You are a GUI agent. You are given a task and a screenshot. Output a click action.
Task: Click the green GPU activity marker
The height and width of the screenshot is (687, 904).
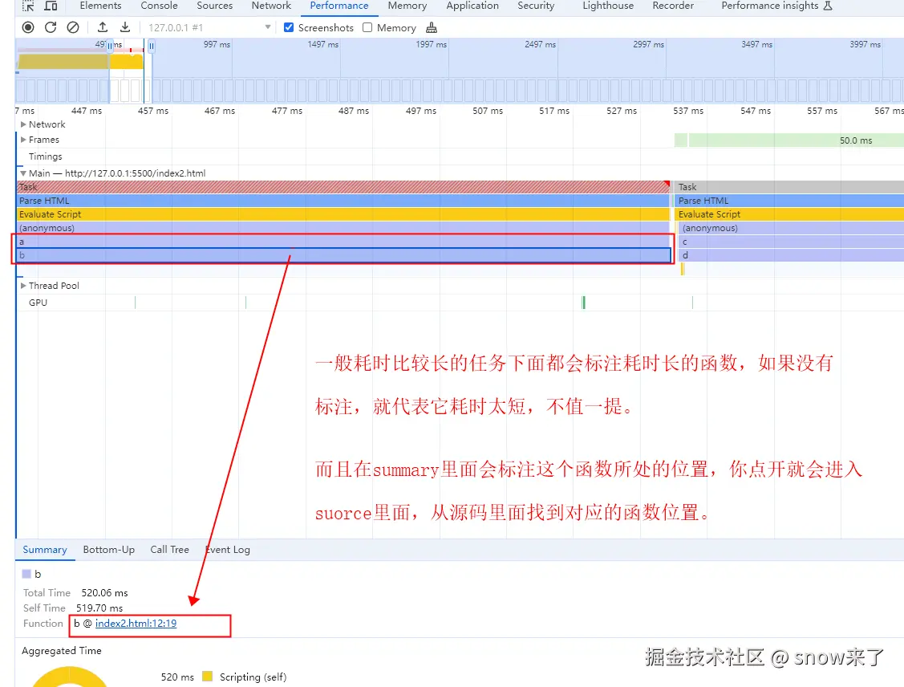[583, 303]
